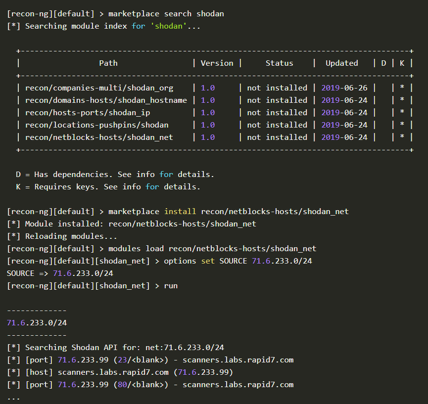Click 'D = Has dependencies' legend line
The height and width of the screenshot is (404, 428).
coord(115,175)
